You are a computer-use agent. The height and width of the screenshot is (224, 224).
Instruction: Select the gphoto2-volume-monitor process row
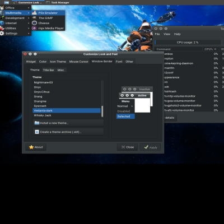194,105
